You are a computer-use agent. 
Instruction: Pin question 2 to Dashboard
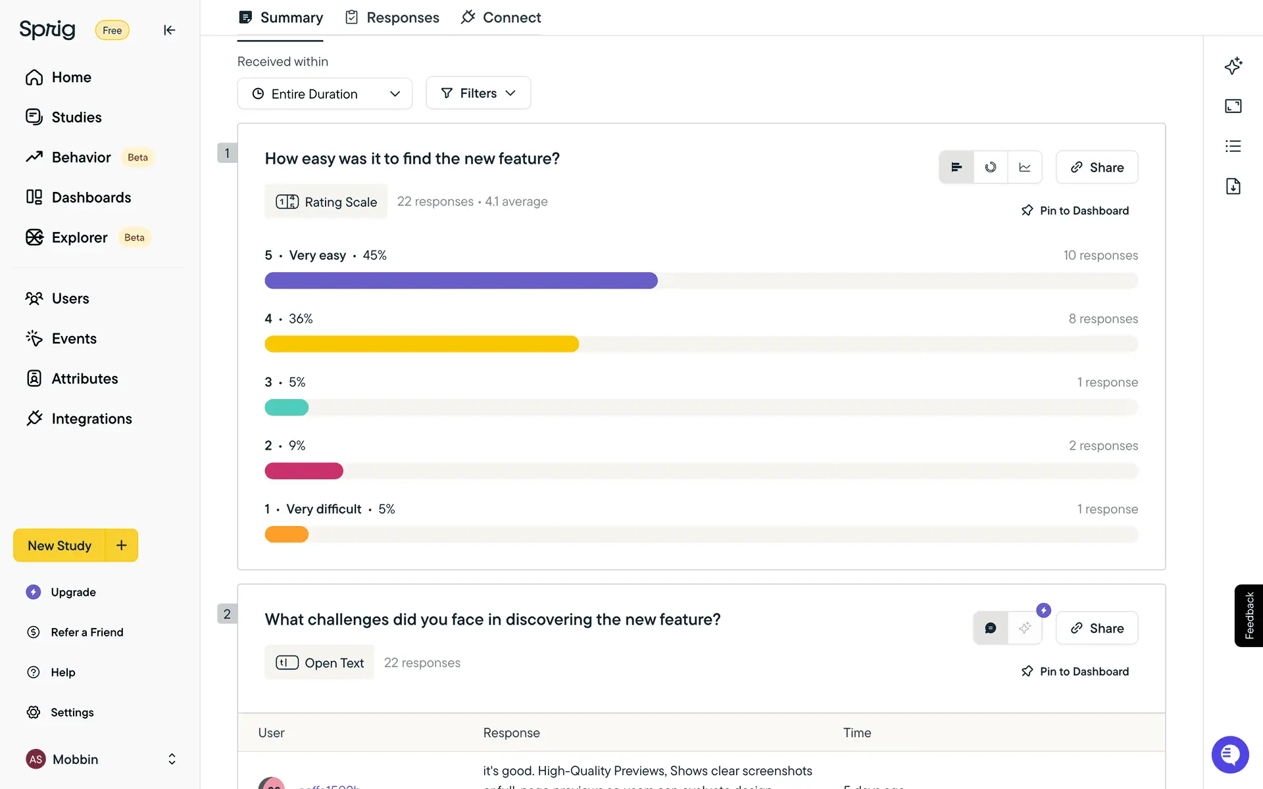pyautogui.click(x=1075, y=671)
